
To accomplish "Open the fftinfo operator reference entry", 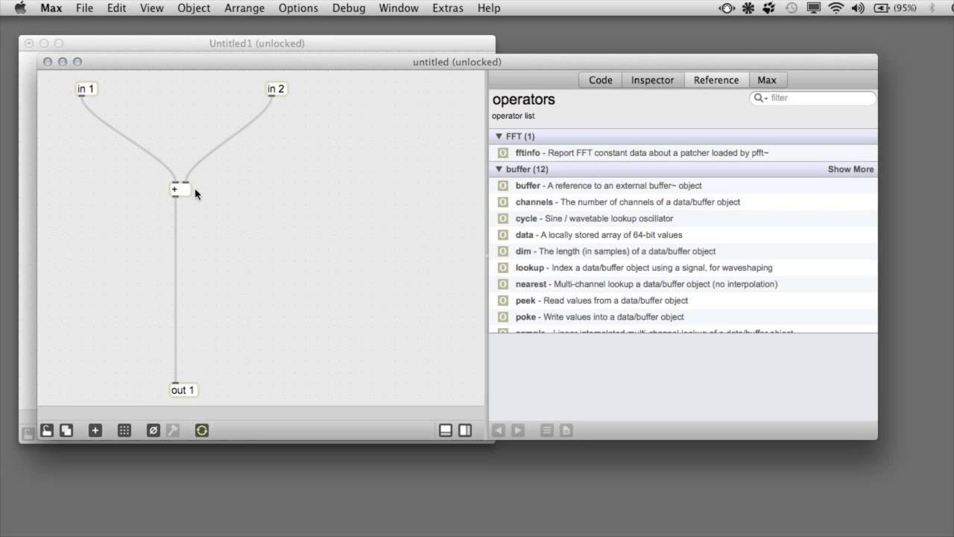I will [683, 153].
